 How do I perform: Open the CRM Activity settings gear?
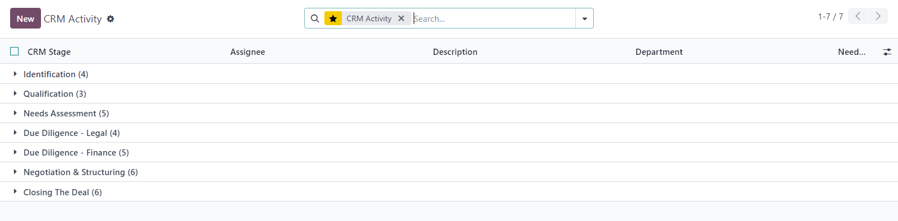click(111, 19)
